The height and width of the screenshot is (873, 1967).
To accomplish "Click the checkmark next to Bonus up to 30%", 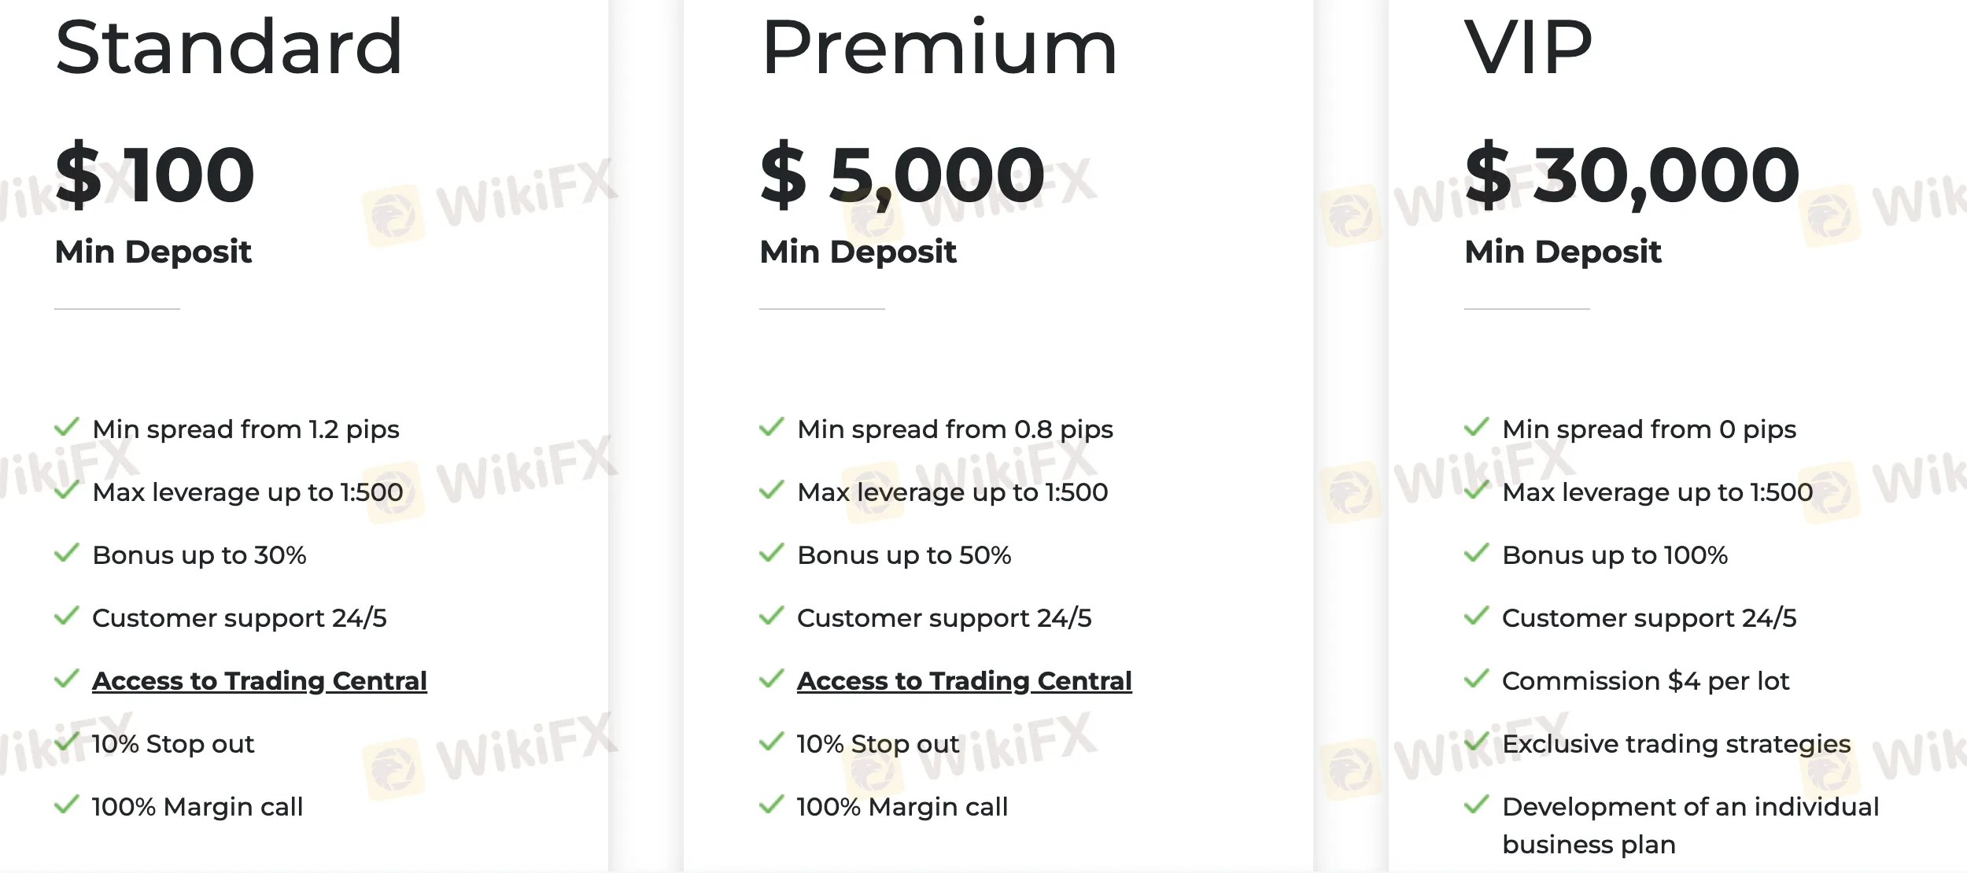I will tap(67, 553).
